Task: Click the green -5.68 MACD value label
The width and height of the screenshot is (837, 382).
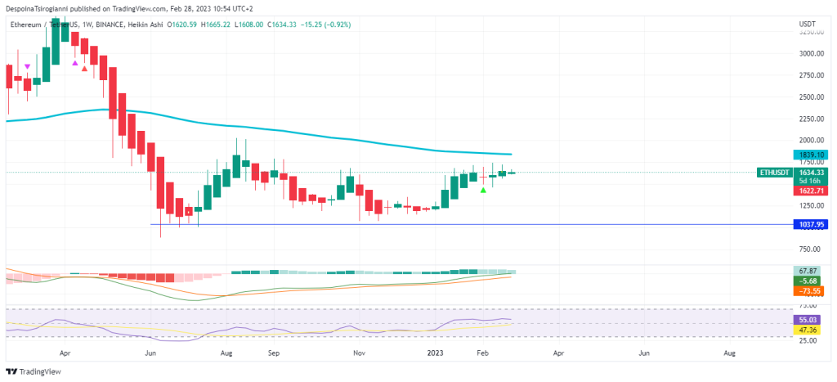Action: pos(812,280)
